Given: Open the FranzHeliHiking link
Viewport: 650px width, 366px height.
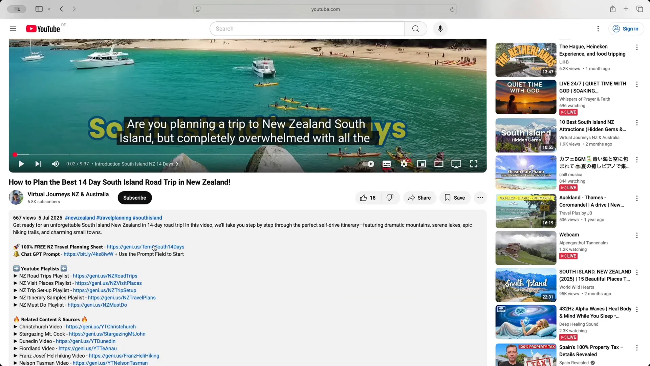Looking at the screenshot, I should coord(124,356).
